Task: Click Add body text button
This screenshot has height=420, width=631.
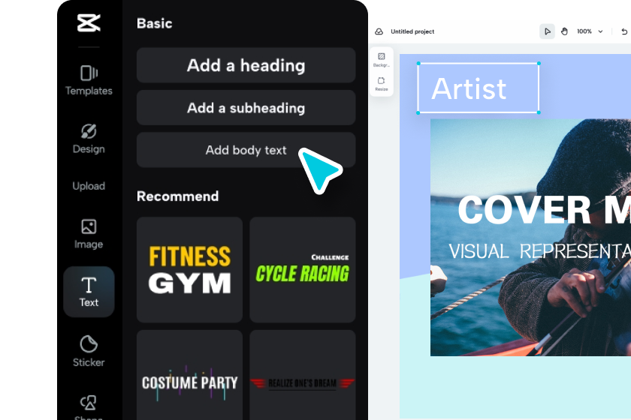Action: (x=246, y=150)
